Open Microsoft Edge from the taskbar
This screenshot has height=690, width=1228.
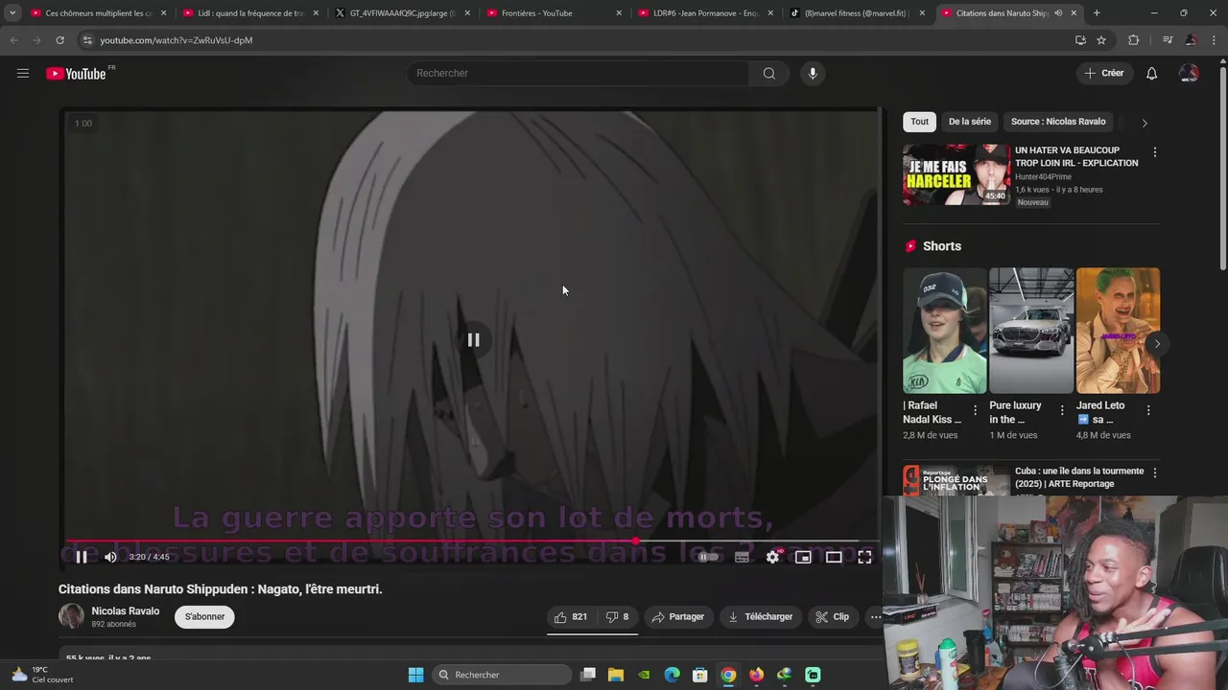[673, 675]
